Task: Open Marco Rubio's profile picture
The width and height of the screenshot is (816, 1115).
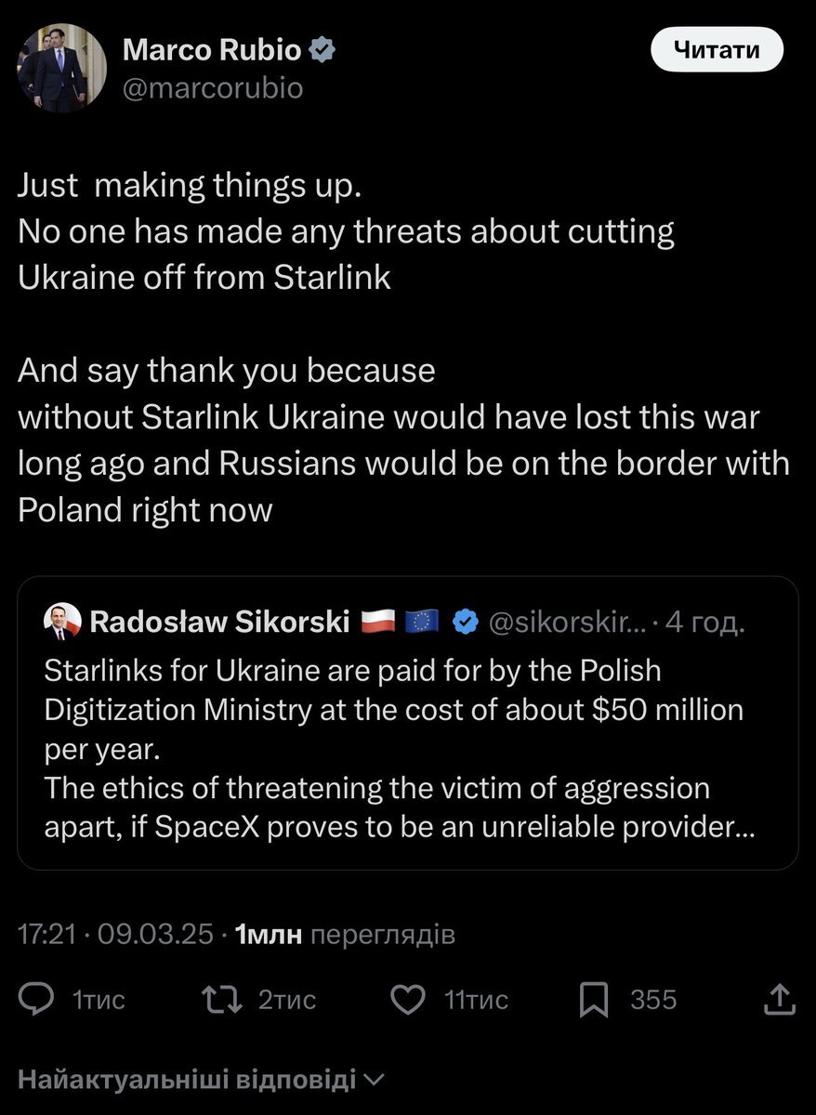Action: click(62, 69)
